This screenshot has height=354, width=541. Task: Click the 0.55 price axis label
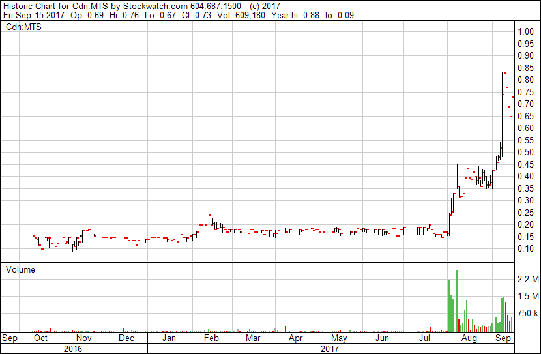click(x=525, y=140)
